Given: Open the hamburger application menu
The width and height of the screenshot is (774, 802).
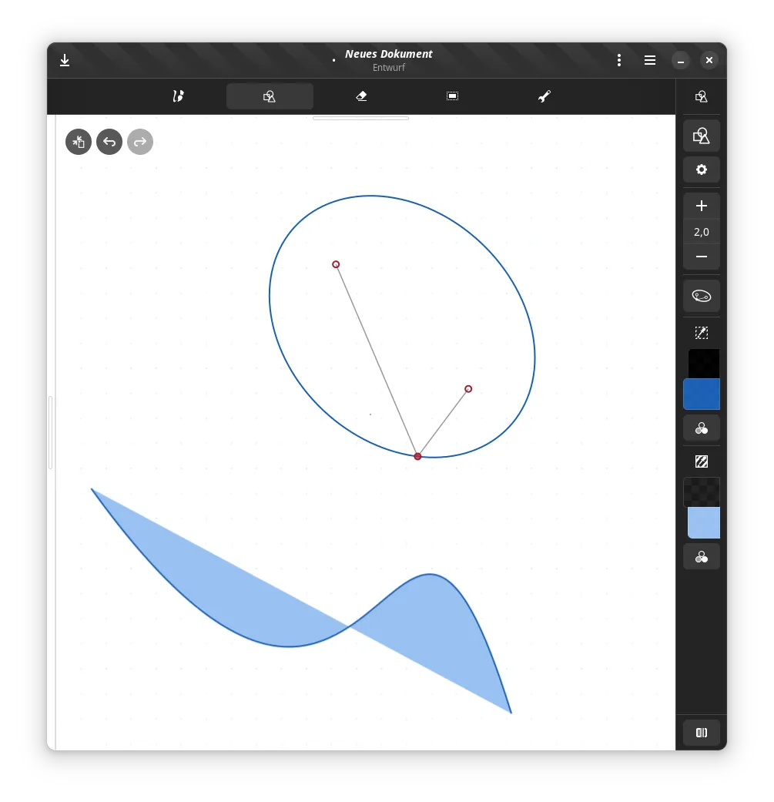Looking at the screenshot, I should (x=650, y=60).
